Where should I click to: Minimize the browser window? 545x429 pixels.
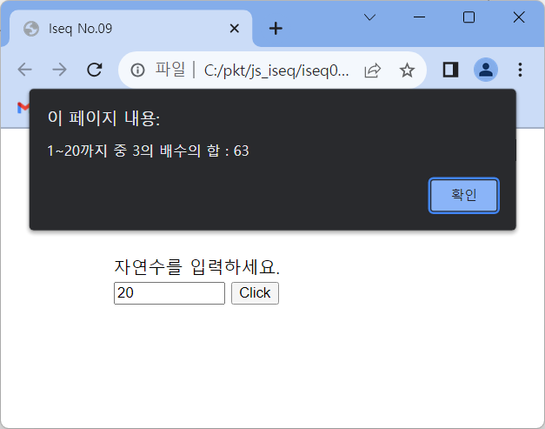click(420, 17)
